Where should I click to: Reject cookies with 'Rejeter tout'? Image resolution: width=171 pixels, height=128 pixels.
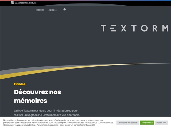tap(161, 123)
